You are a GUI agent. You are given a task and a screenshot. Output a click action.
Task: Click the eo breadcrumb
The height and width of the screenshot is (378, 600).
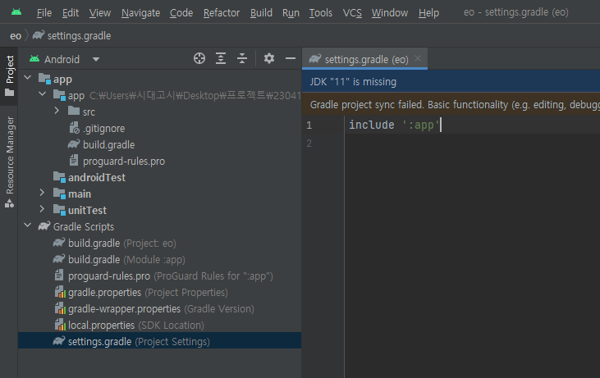pyautogui.click(x=16, y=35)
